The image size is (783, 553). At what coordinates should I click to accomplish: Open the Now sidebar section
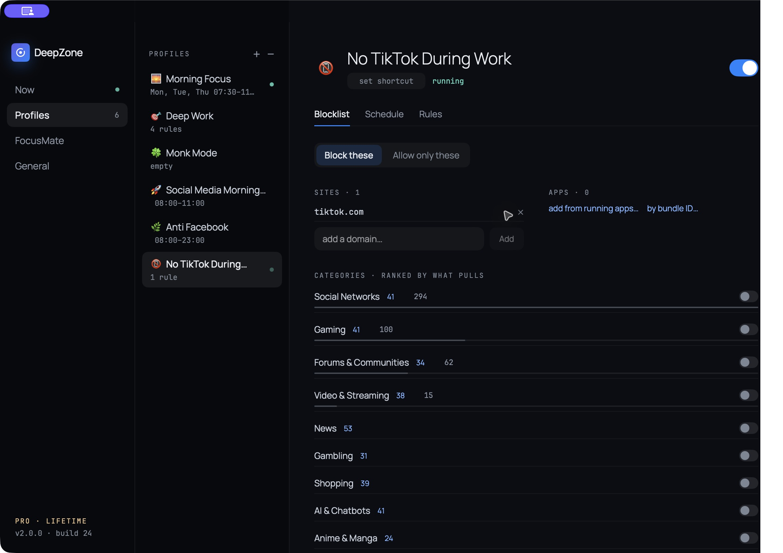coord(67,90)
